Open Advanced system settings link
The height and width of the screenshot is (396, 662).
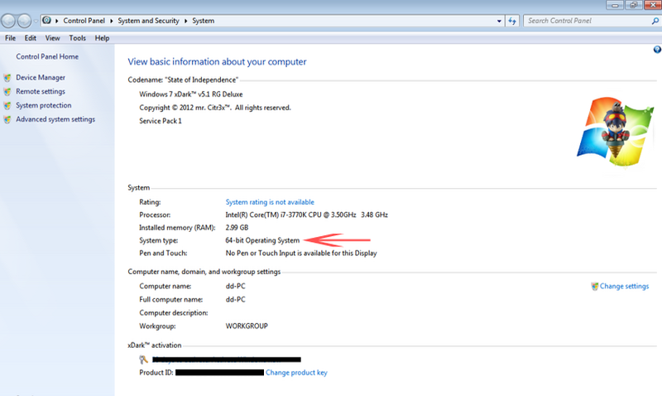pos(55,119)
